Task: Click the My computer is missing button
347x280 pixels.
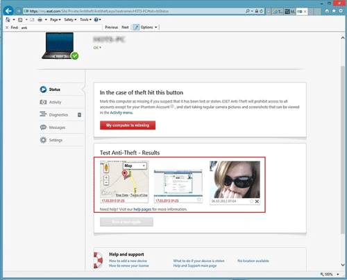Action: 128,125
